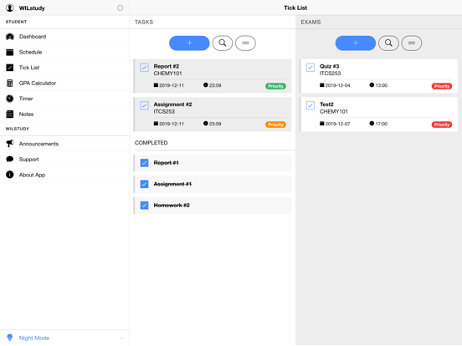462x346 pixels.
Task: Click the Night Mode lightbulb icon
Action: click(10, 338)
